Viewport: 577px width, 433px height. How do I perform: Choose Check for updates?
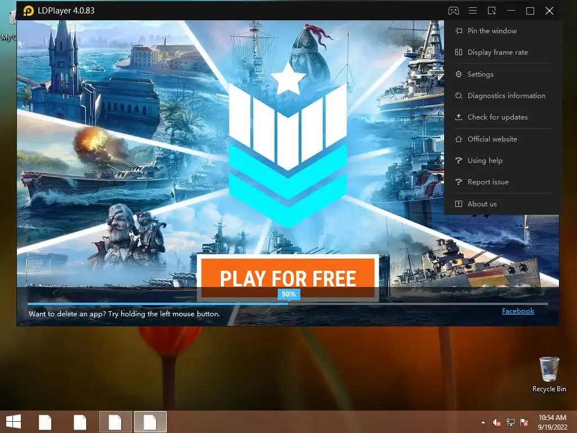click(502, 117)
